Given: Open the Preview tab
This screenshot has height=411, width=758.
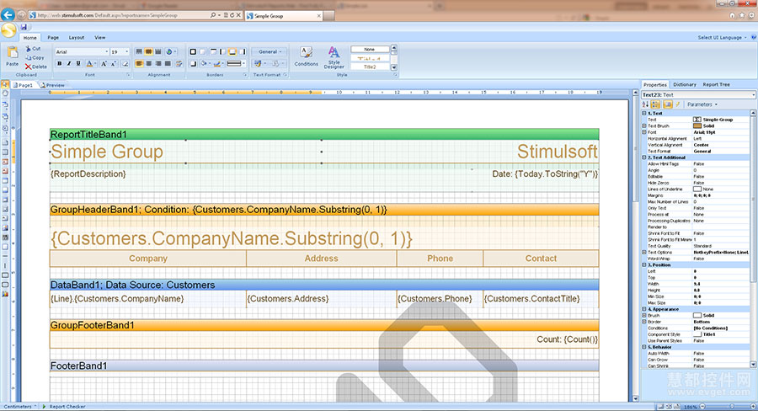Looking at the screenshot, I should [52, 85].
